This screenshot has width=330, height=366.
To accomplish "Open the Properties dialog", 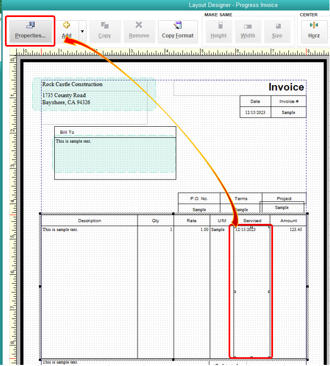I will click(30, 31).
